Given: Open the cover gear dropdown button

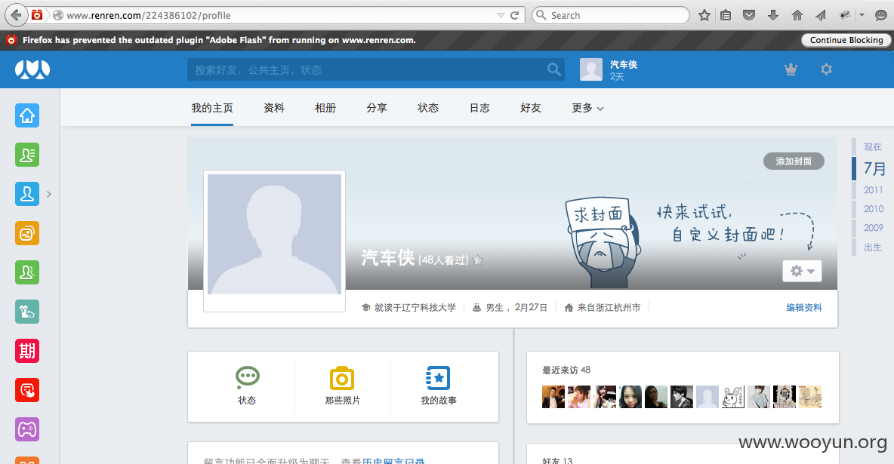Looking at the screenshot, I should [802, 272].
